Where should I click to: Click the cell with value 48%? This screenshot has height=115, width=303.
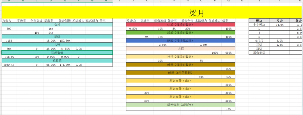pos(36,33)
